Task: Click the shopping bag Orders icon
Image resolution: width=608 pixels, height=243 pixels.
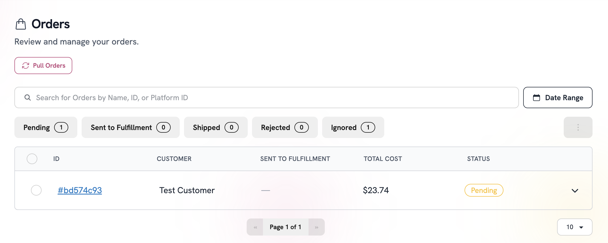Action: pos(21,24)
